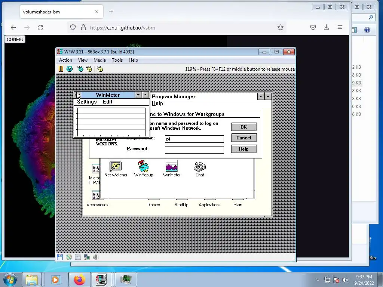383x287 pixels.
Task: Open the Firefox hamburger menu
Action: point(340,27)
